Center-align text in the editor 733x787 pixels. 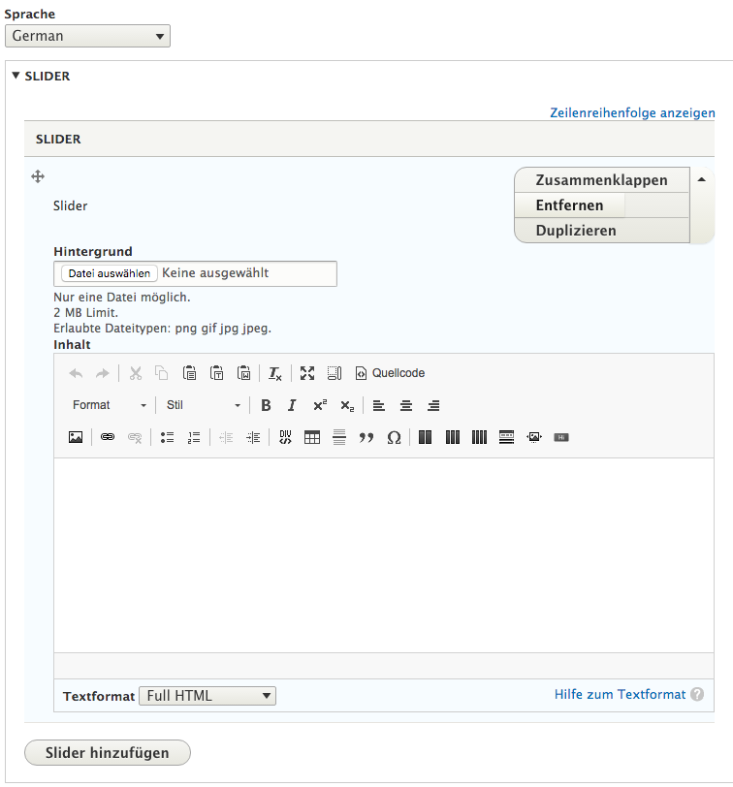pos(406,405)
